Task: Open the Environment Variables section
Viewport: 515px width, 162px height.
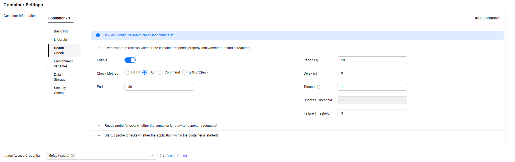Action: (63, 64)
